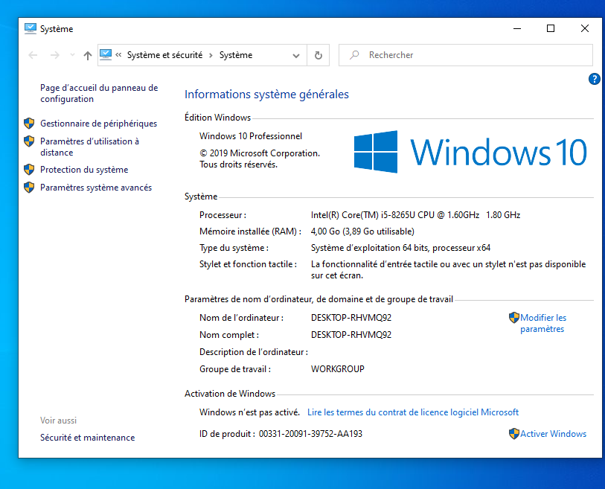This screenshot has height=489, width=605.
Task: Click product ID '00331-20091-39752-AA193'
Action: click(x=310, y=434)
